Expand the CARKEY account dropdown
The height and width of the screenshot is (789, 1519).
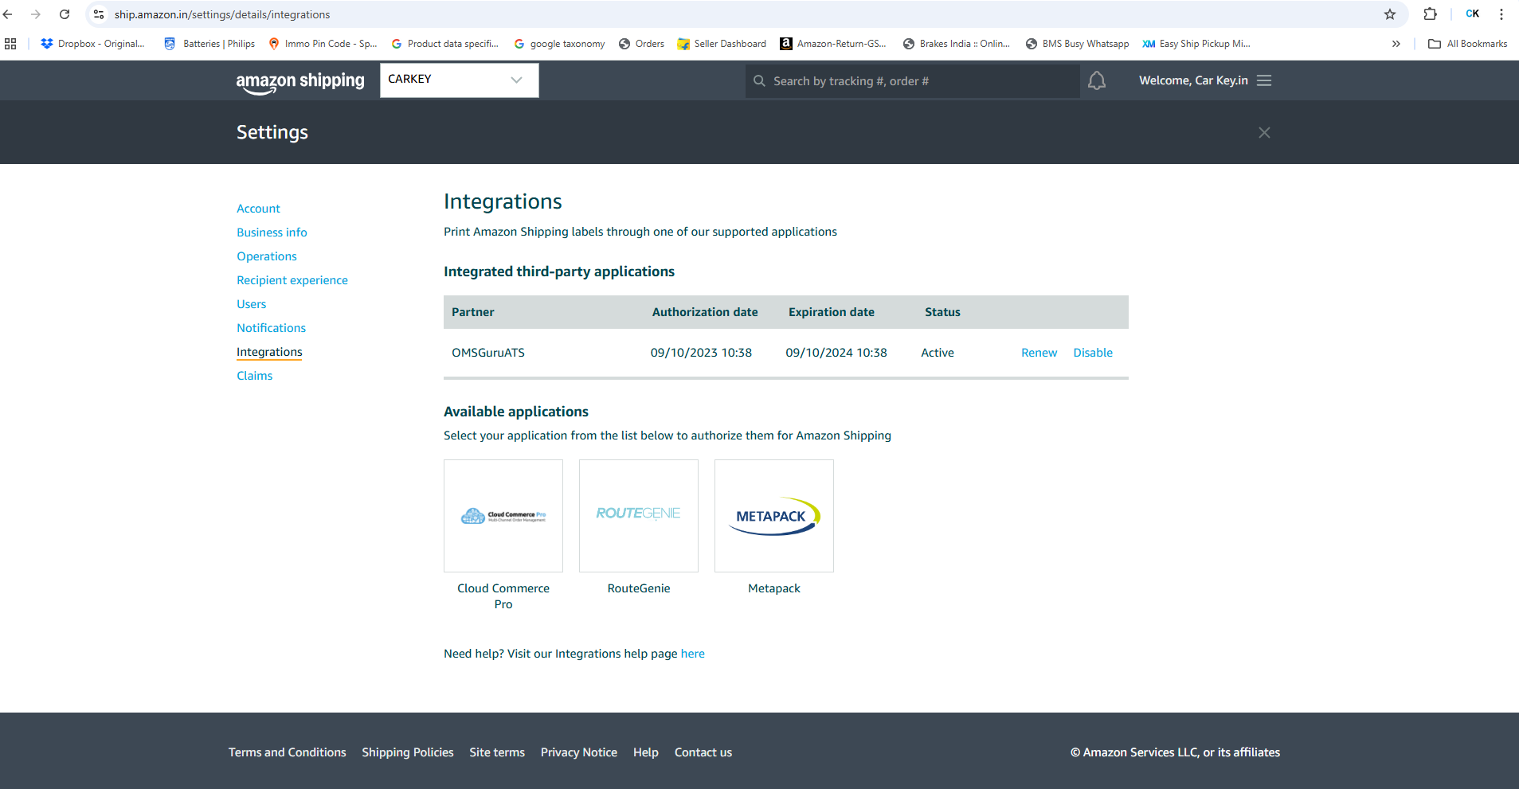[x=460, y=80]
